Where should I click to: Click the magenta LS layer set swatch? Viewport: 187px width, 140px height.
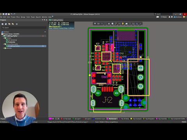click(50, 119)
